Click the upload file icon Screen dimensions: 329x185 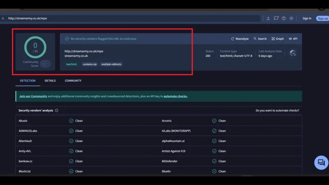click(x=268, y=18)
